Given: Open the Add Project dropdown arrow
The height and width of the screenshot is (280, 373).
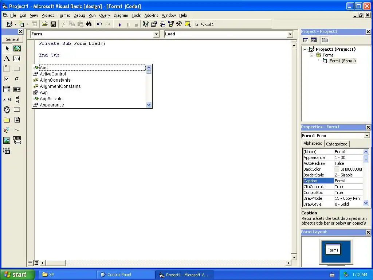Looking at the screenshot, I should click(x=15, y=24).
